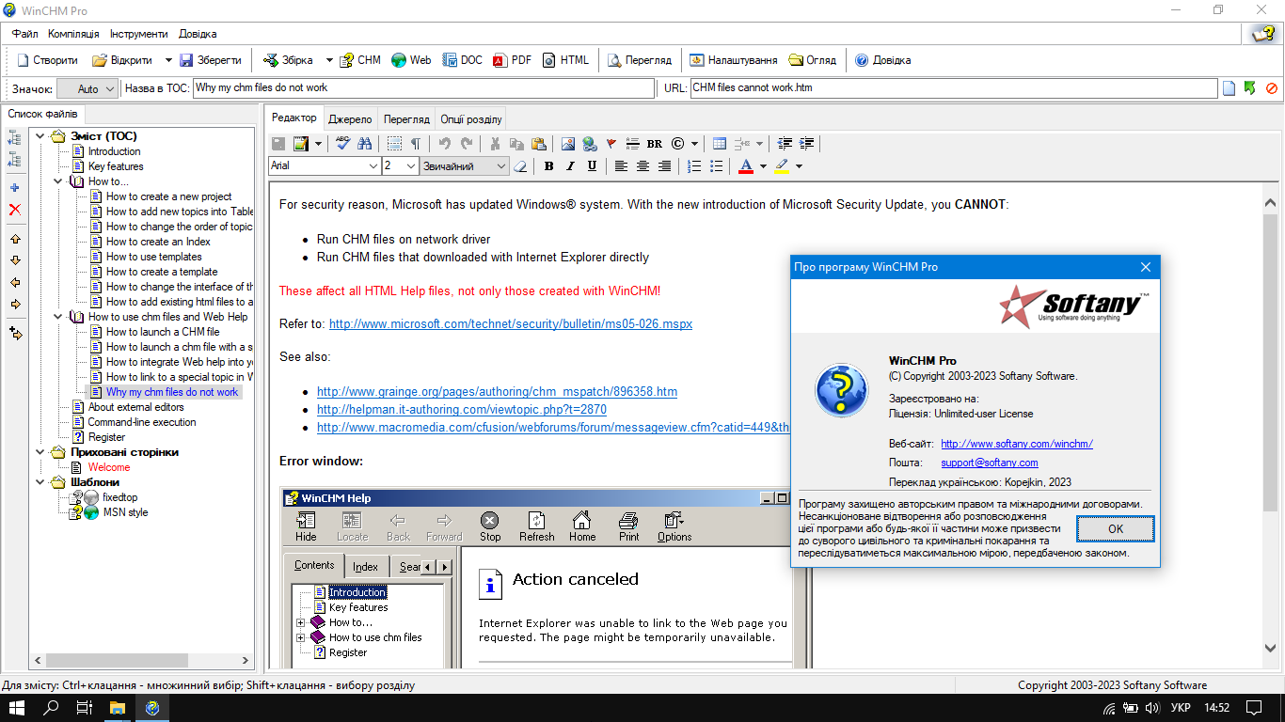Generate single HTML output
1285x722 pixels.
(x=566, y=60)
